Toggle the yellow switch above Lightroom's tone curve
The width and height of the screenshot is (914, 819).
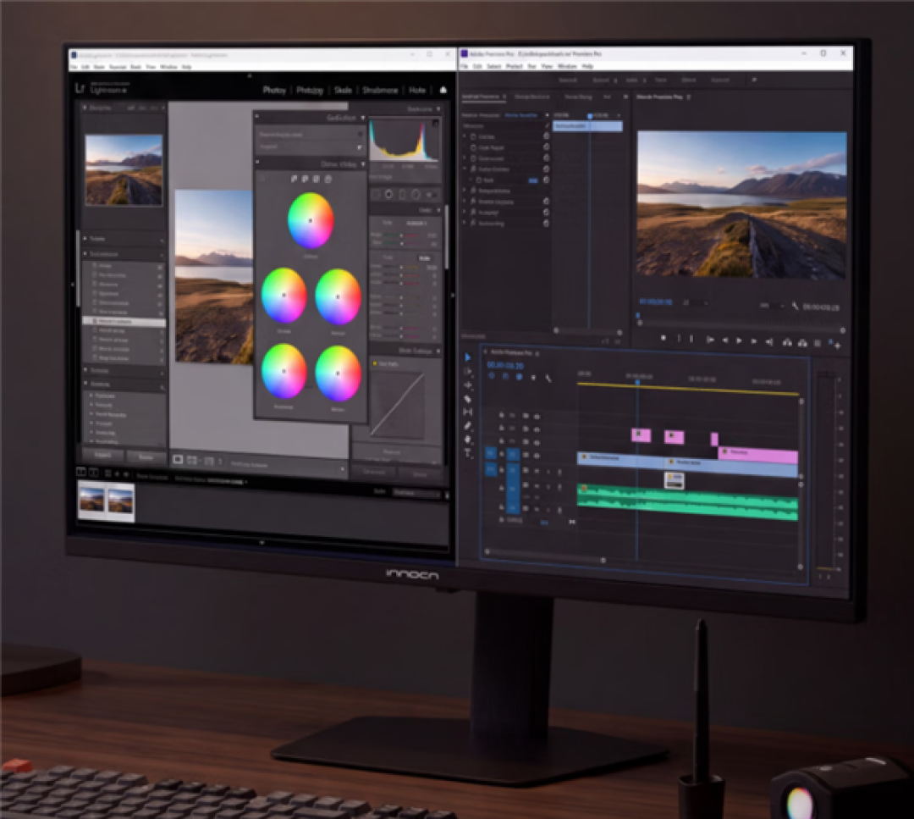[375, 363]
